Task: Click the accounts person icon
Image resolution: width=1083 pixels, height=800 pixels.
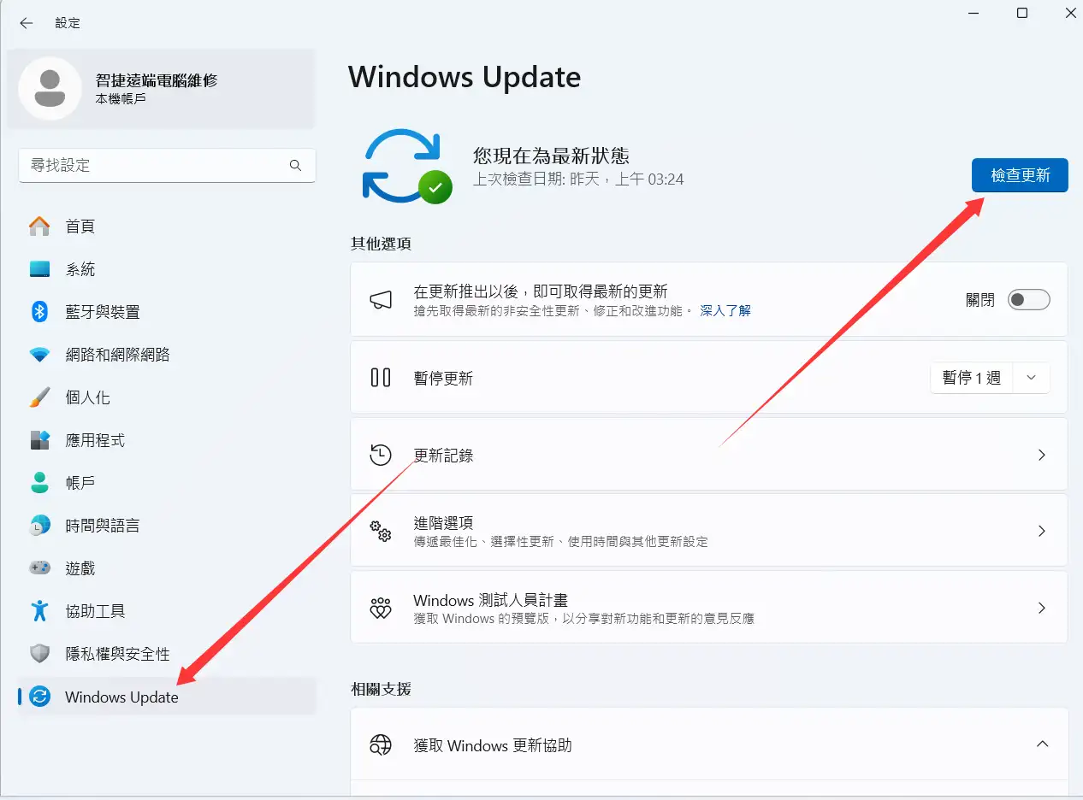Action: point(39,483)
